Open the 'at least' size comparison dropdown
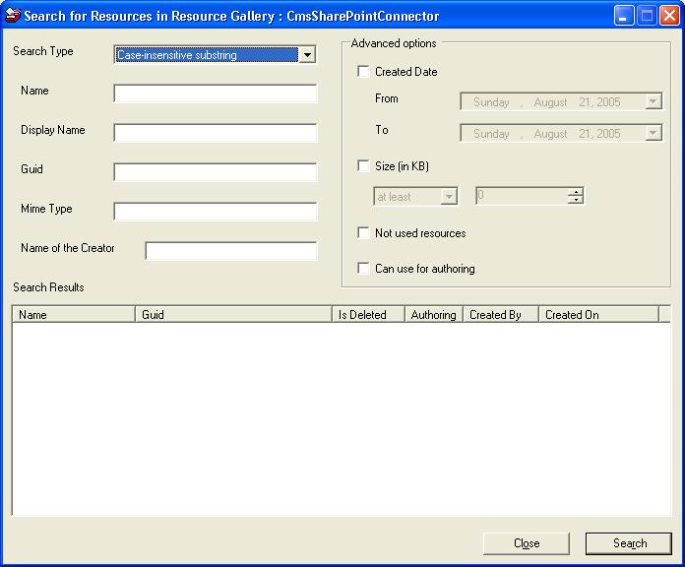Viewport: 685px width, 567px height. (x=449, y=197)
